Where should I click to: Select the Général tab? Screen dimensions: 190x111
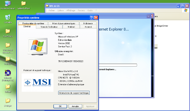point(27,26)
